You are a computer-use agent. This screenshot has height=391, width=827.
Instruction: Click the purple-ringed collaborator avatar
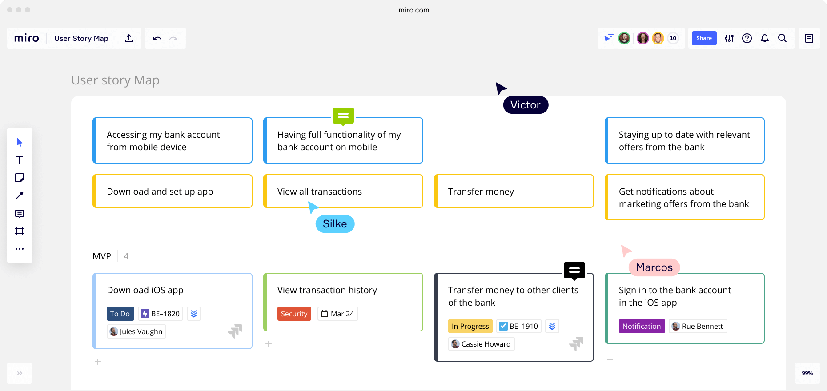tap(643, 38)
